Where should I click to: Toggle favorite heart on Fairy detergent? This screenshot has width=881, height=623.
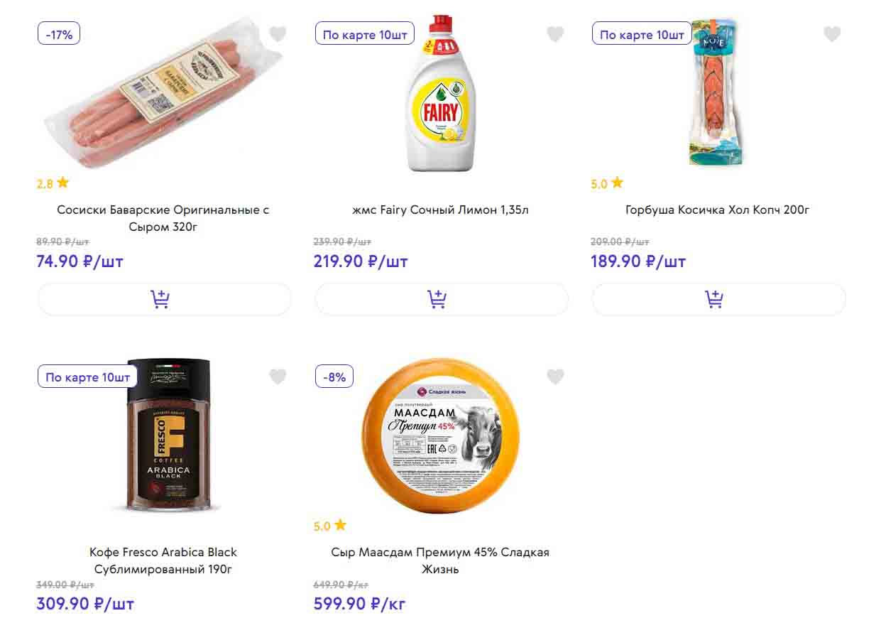tap(555, 34)
